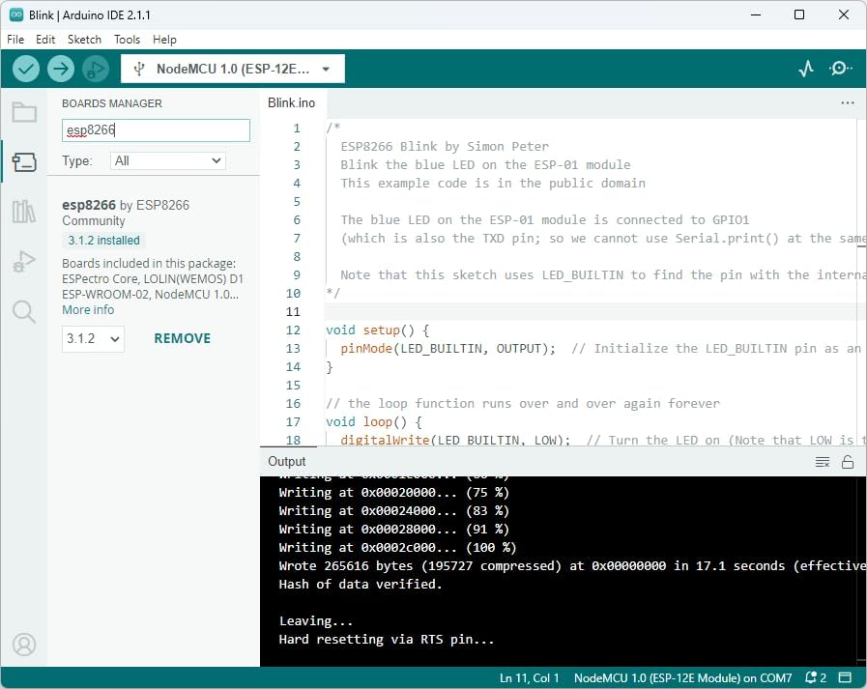Click 'Boards included in this package' text

(x=149, y=263)
